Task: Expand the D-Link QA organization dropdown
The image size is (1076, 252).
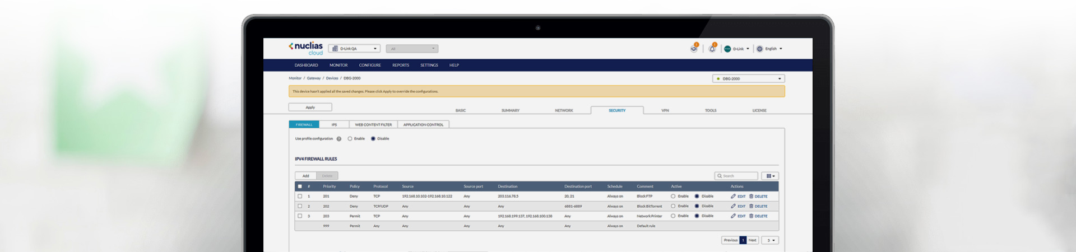Action: tap(354, 49)
